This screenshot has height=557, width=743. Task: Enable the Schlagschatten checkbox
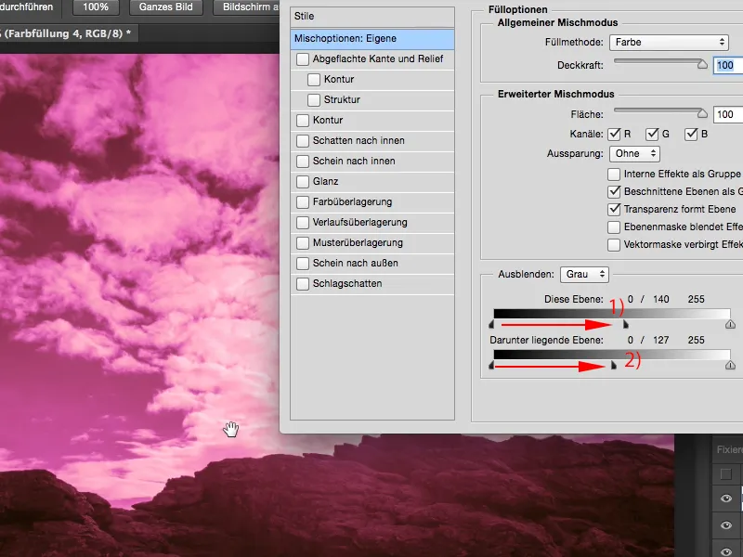[303, 284]
